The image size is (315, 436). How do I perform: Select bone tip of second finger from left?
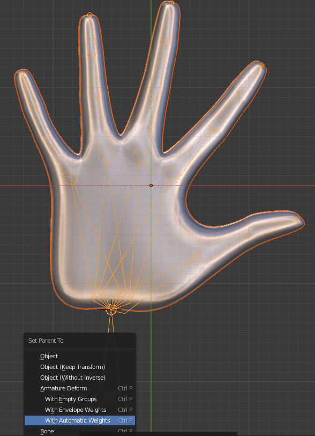point(89,14)
